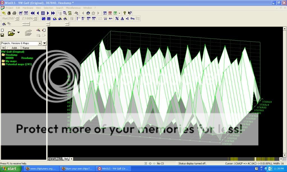Toggle the 16-bit data width mode
This screenshot has height=172, width=287.
[83, 18]
